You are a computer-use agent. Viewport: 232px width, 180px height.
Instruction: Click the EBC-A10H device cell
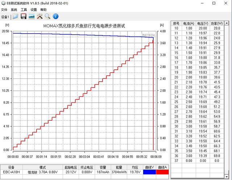pos(11,172)
